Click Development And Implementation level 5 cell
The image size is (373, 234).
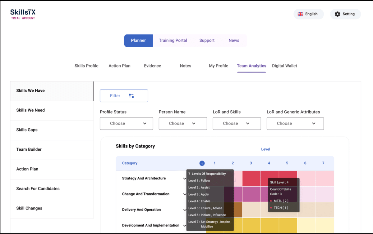[x=288, y=225]
